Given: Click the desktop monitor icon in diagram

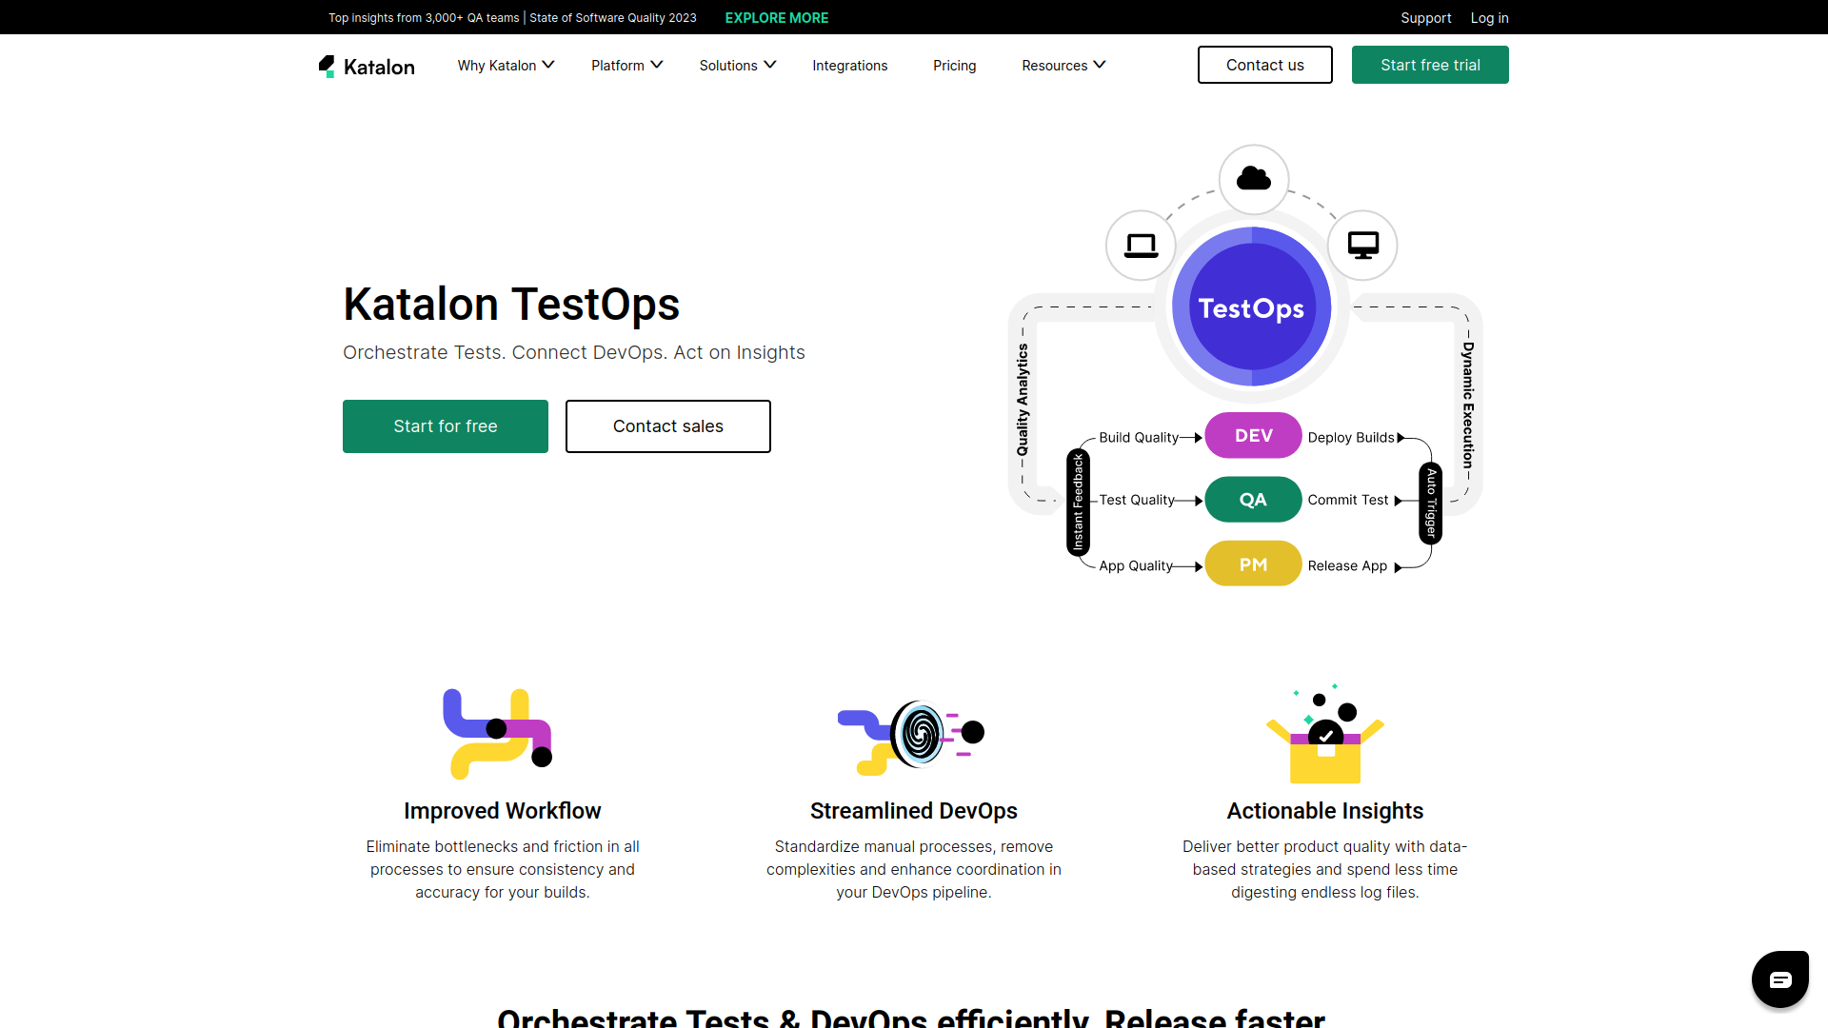Looking at the screenshot, I should tap(1362, 246).
